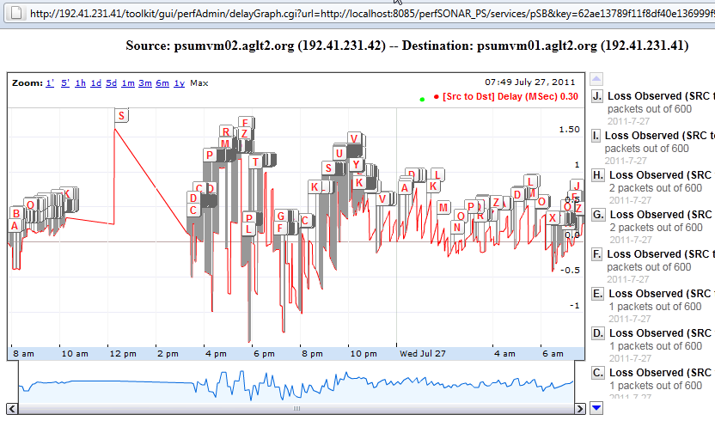Open the I. loss annotation entry icon
Viewport: 715px width, 439px height.
click(x=596, y=136)
